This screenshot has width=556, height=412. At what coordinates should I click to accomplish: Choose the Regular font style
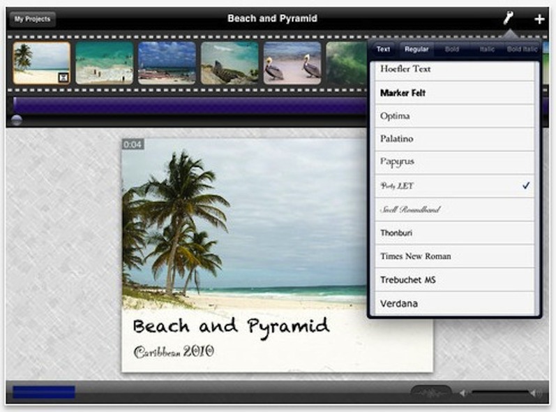(x=416, y=50)
